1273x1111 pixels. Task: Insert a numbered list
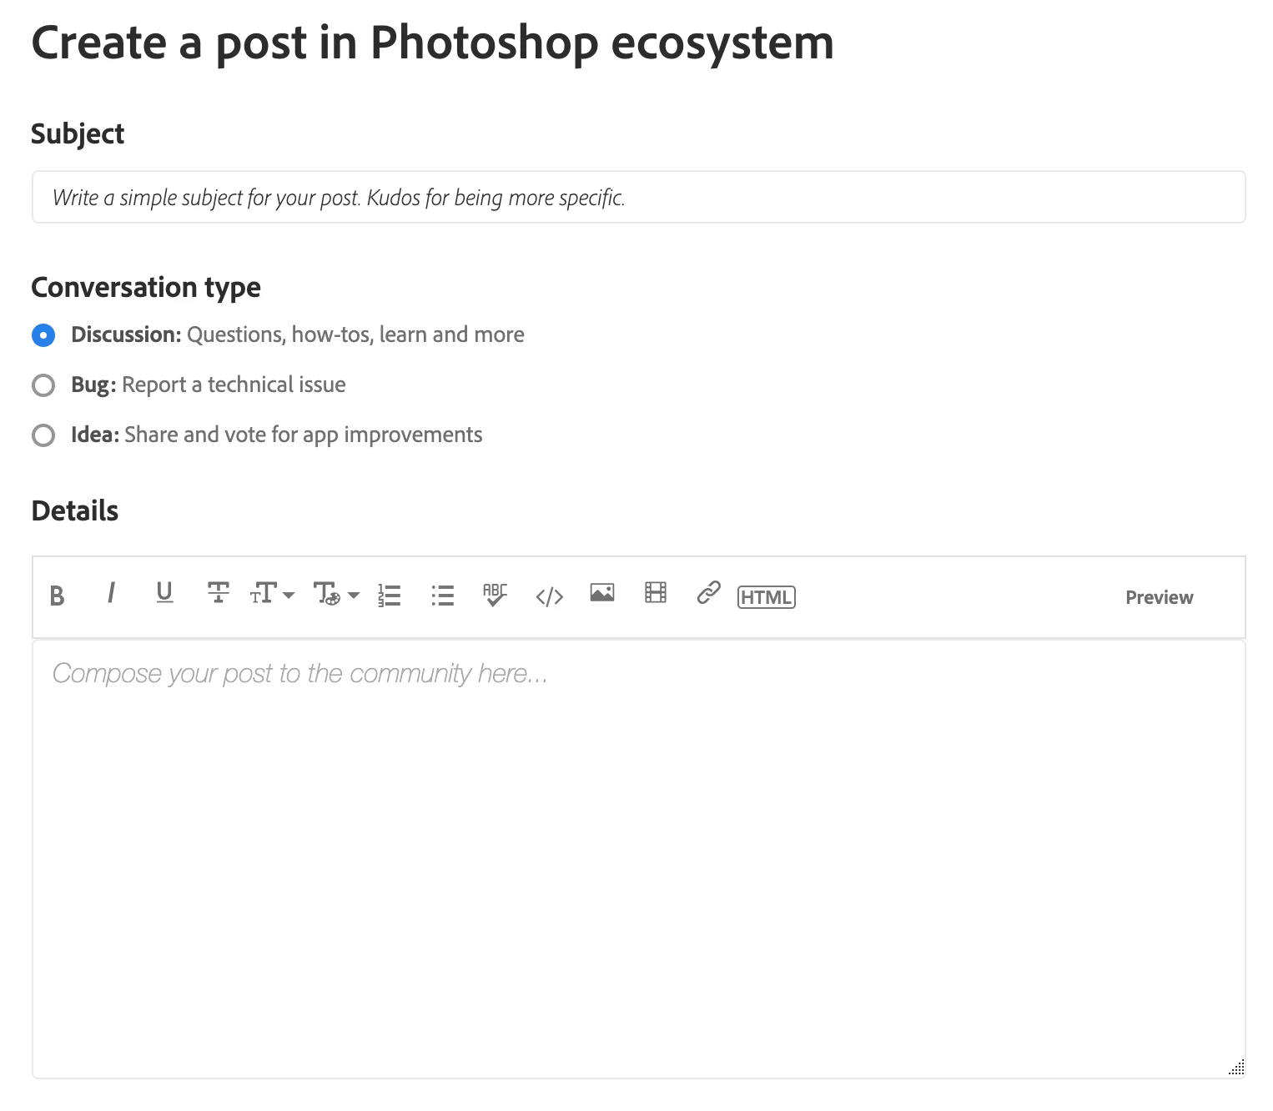tap(389, 595)
